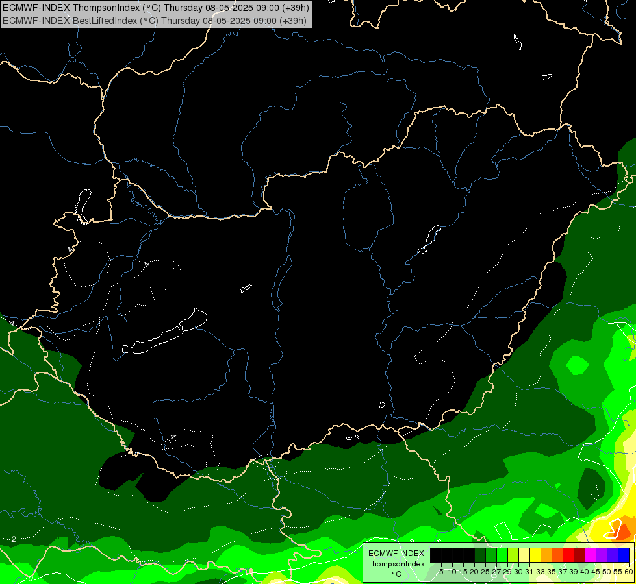
Task: Click legend scale value 40
Action: click(x=585, y=572)
